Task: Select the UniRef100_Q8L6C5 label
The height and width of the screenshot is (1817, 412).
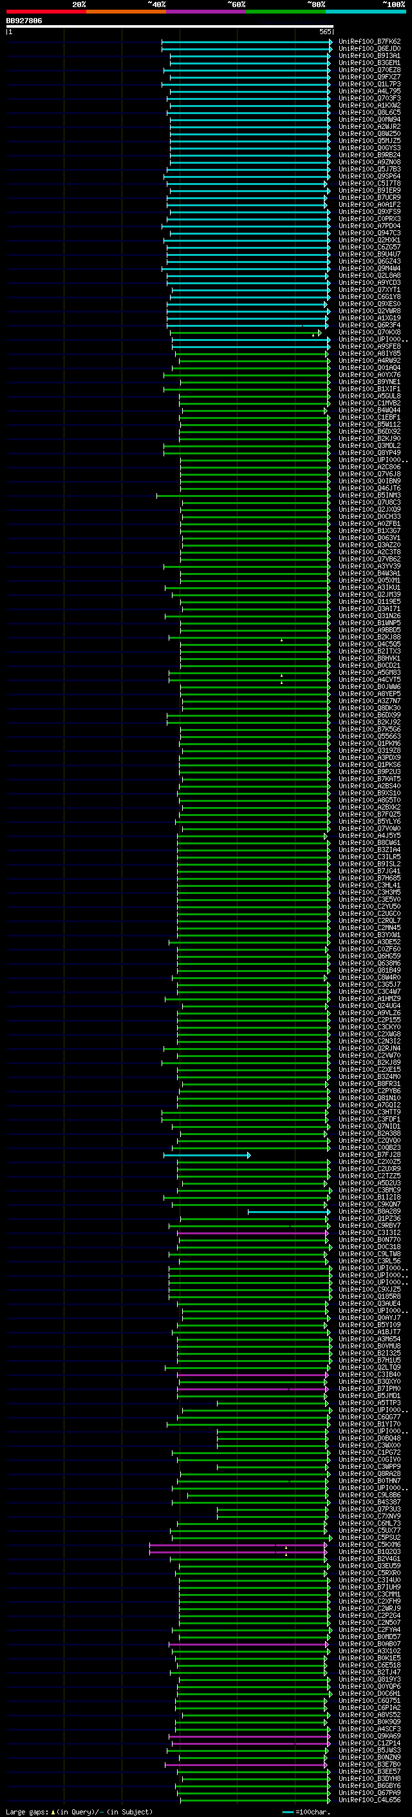Action: [370, 112]
